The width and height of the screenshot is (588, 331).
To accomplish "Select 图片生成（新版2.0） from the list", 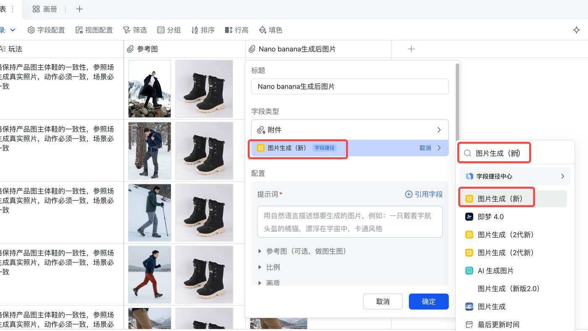I will (x=513, y=289).
